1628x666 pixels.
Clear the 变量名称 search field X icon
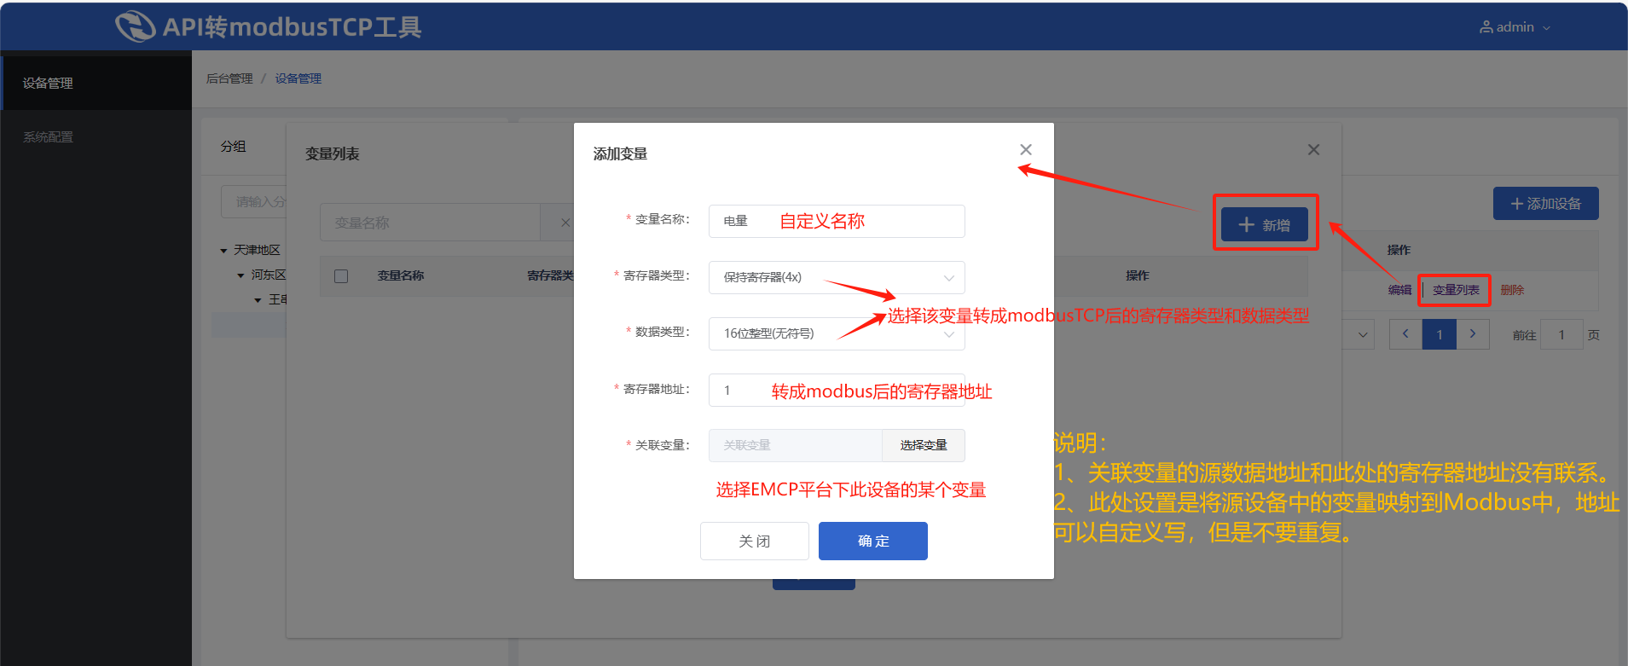(565, 223)
